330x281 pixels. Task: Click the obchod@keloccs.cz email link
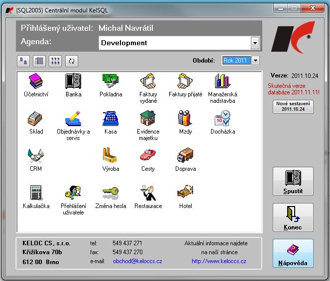pyautogui.click(x=137, y=261)
